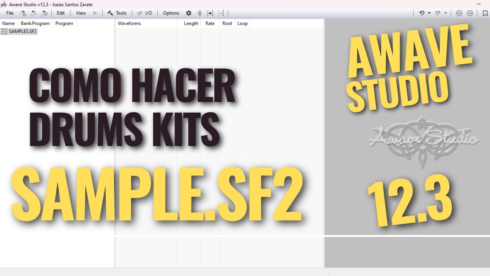Click the play triangle next to View
This screenshot has width=490, height=276.
[95, 13]
